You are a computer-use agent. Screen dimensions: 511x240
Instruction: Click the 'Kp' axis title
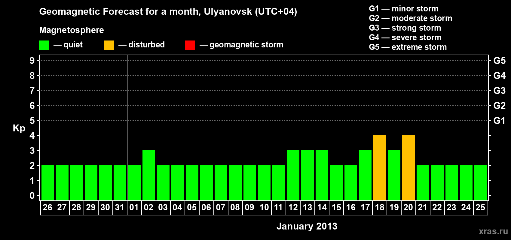pos(19,128)
